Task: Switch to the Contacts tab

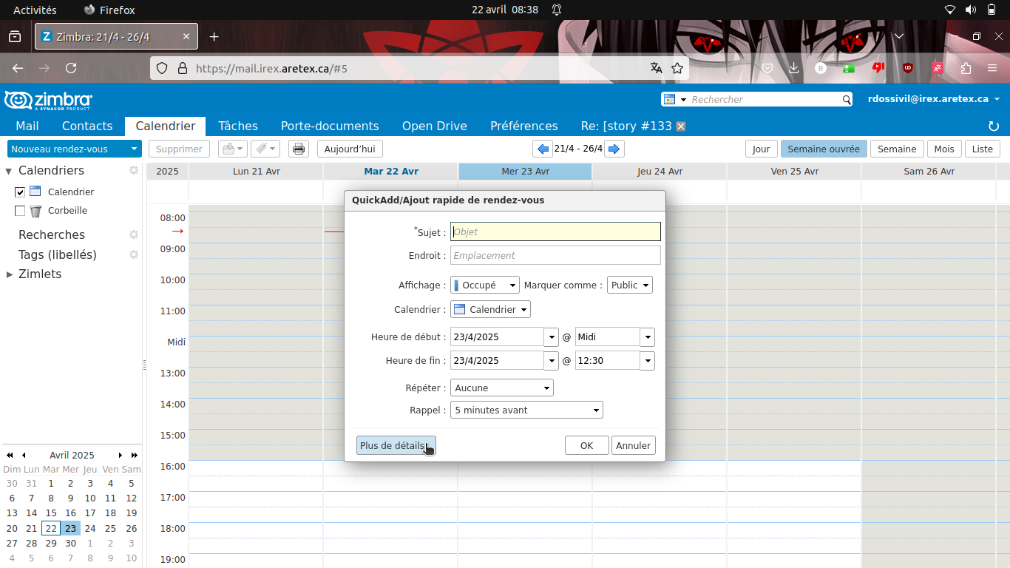Action: 87,126
